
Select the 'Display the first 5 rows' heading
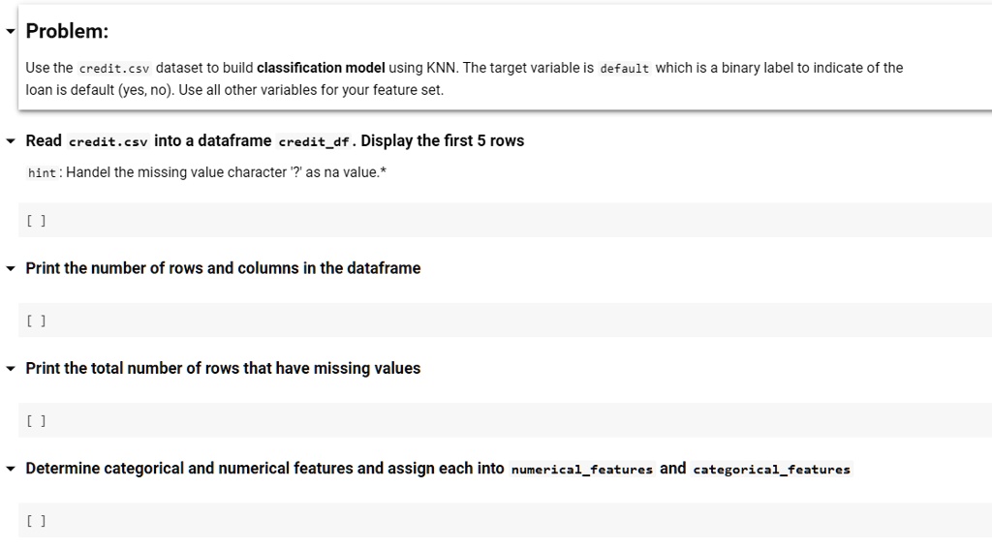[x=442, y=141]
